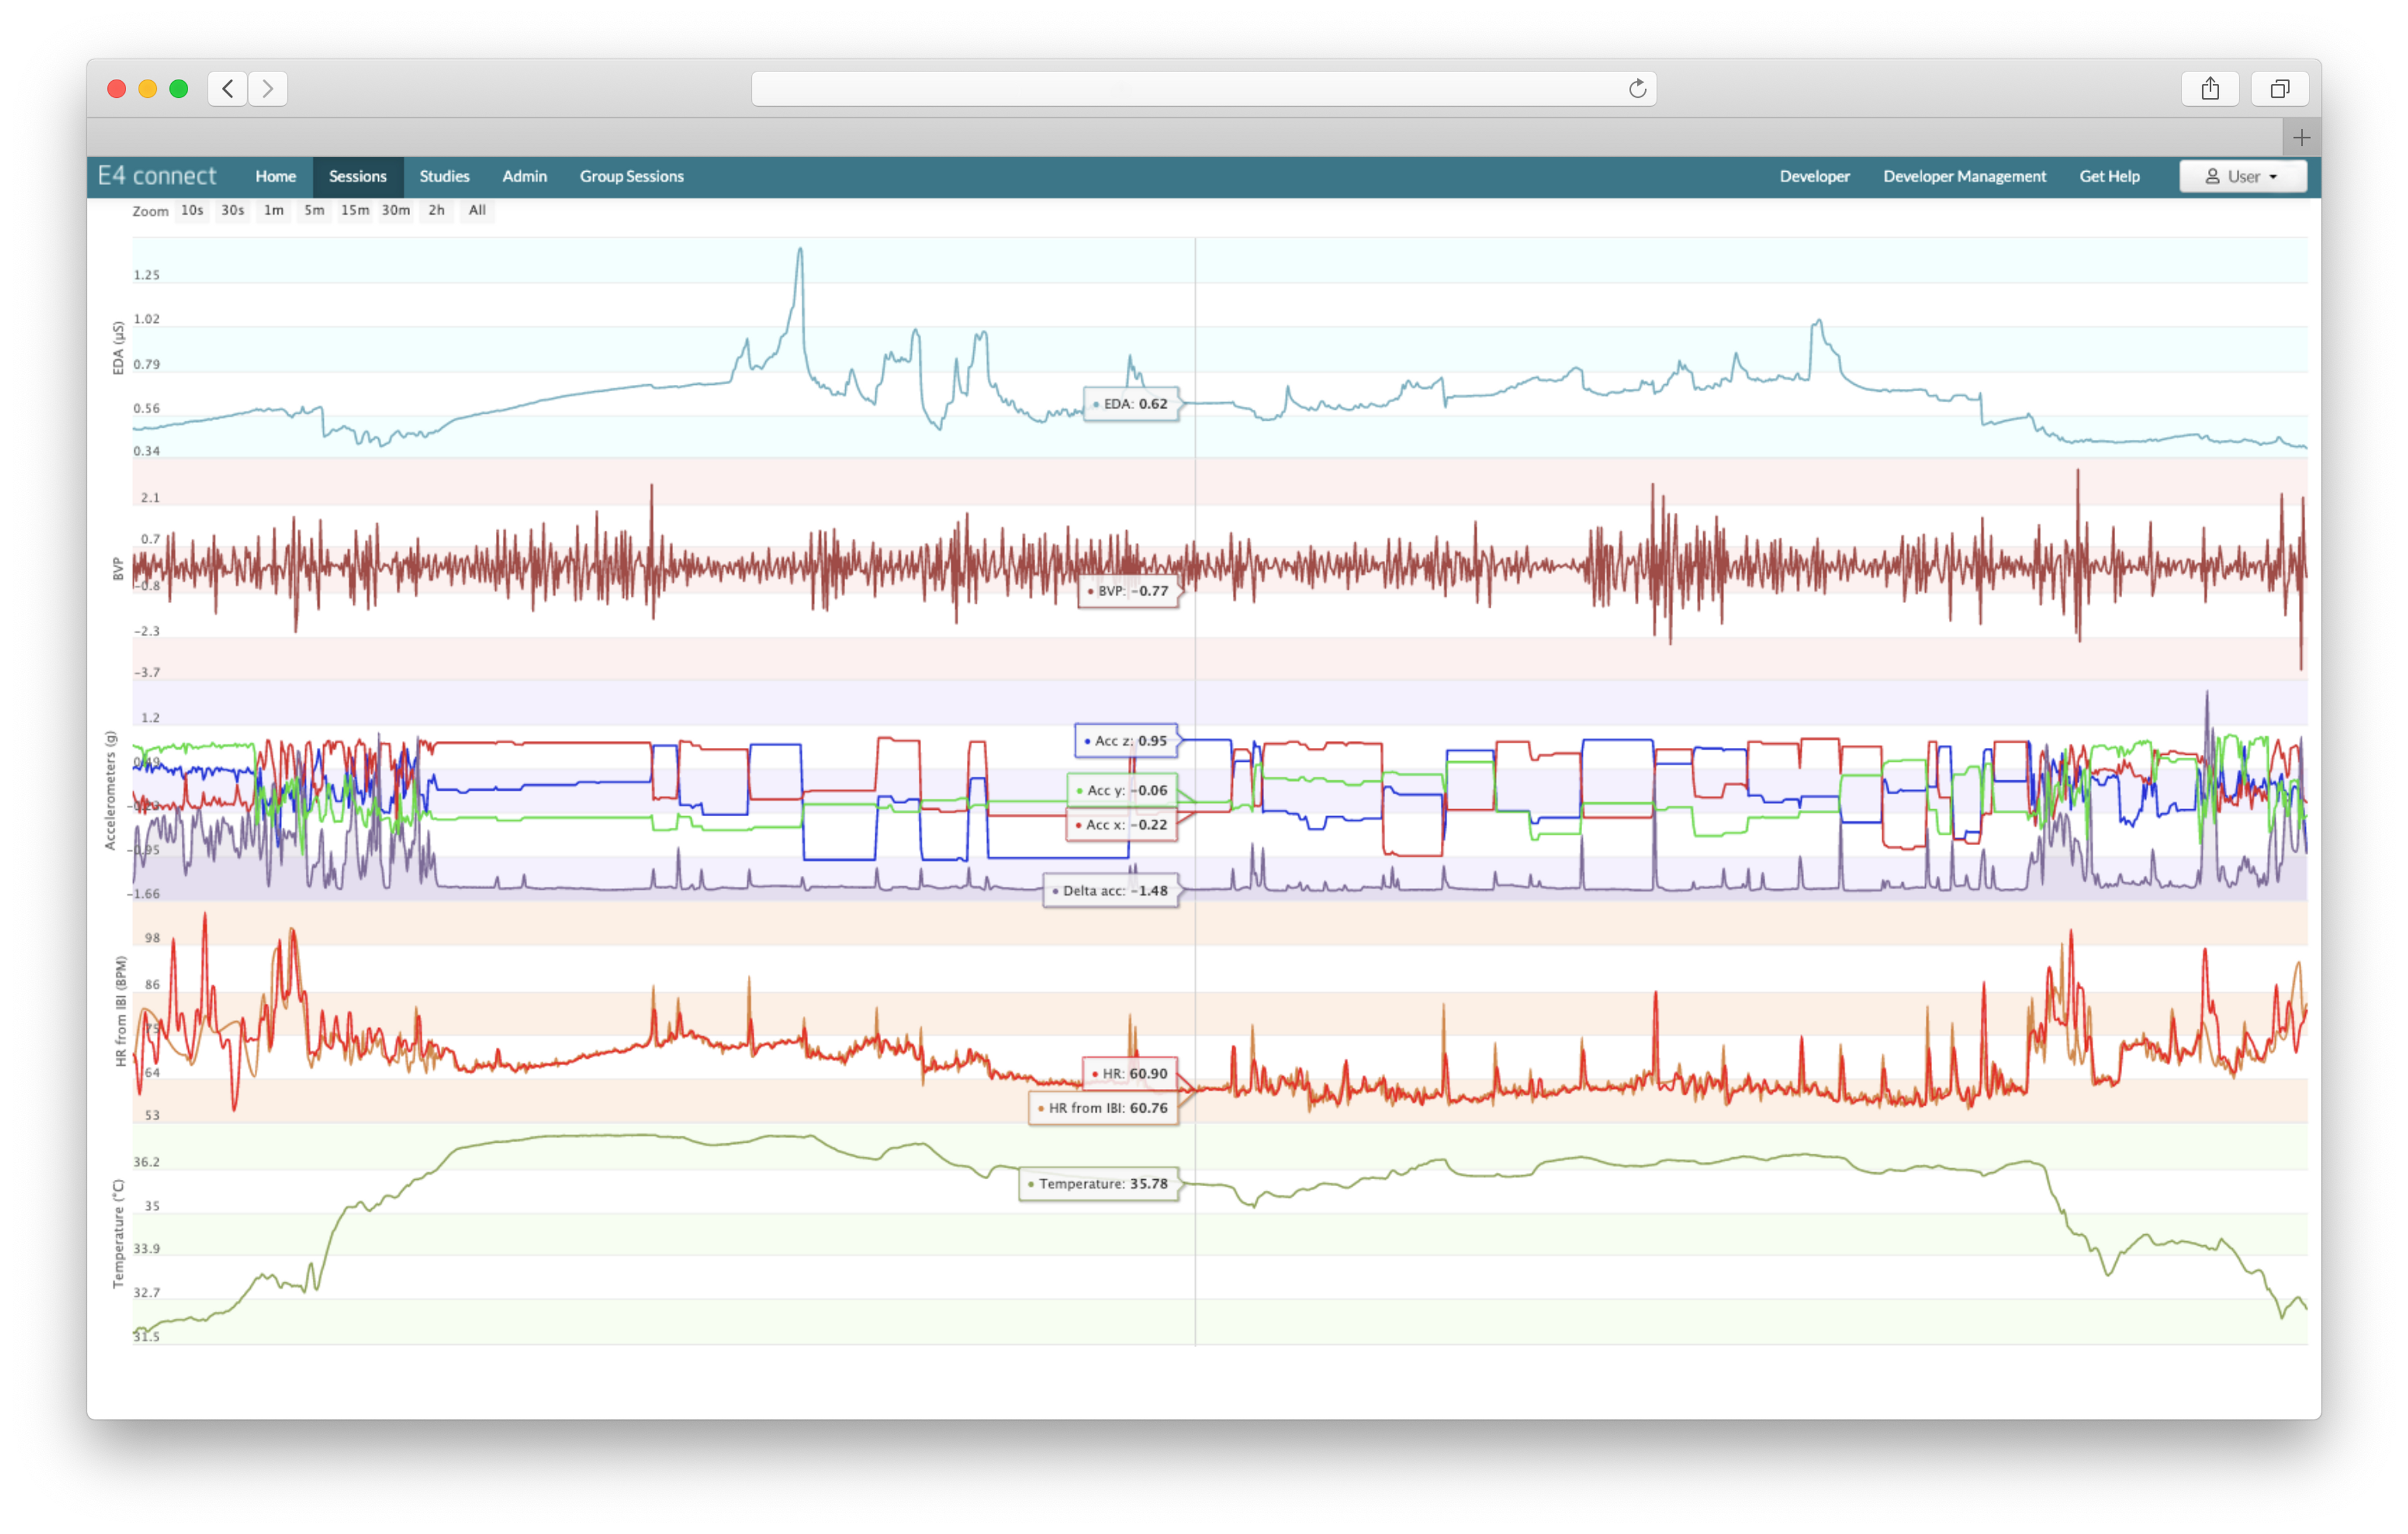Click the Get Help link
Screen dimensions: 2408x1534
coord(2109,176)
